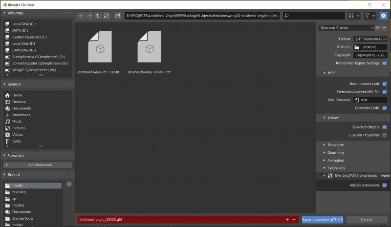Remove the selected recent item
391x227 pixels.
69,184
